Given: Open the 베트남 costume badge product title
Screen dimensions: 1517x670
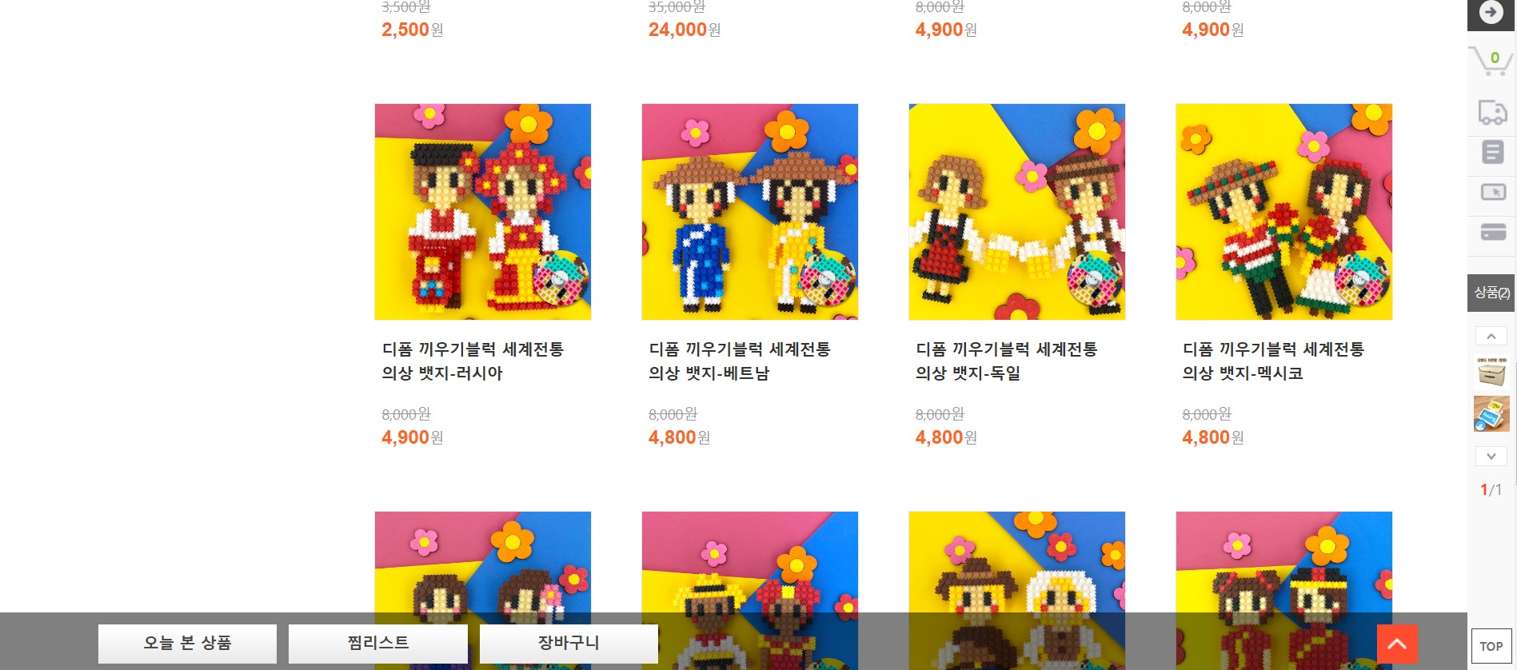Looking at the screenshot, I should [x=740, y=361].
